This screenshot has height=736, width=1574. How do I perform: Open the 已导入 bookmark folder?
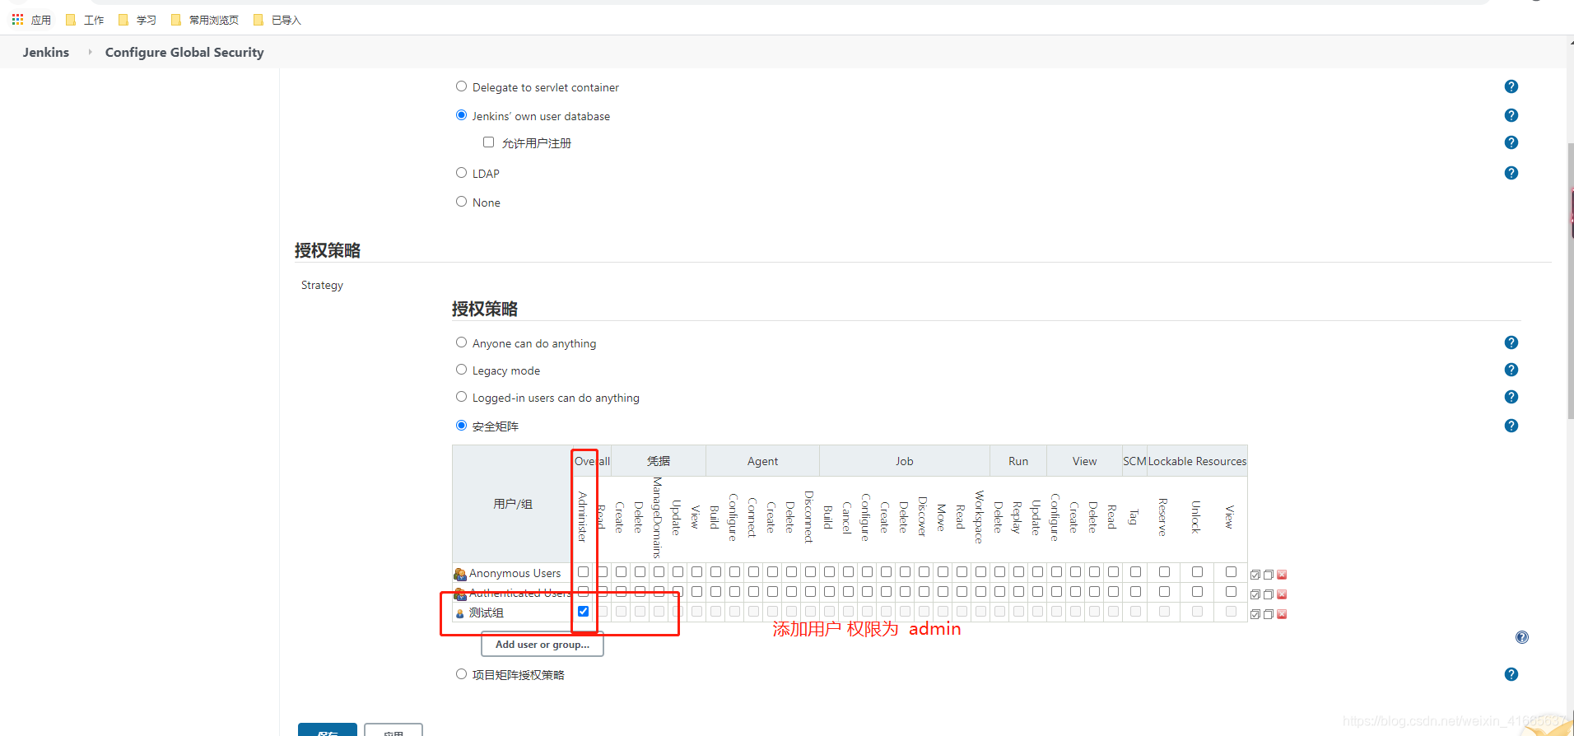[277, 20]
